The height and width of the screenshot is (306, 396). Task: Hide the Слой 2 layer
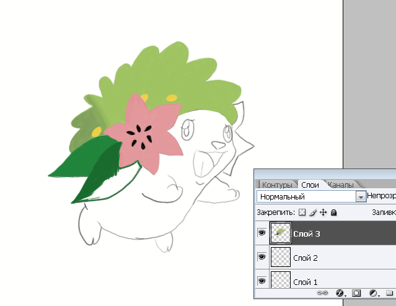262,257
